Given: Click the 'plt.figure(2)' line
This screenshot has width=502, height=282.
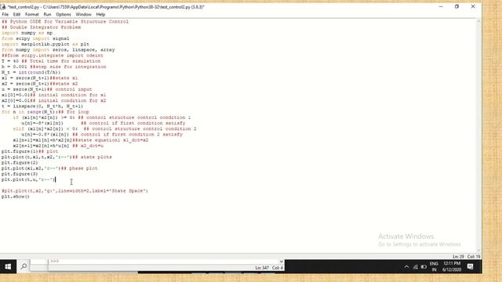Looking at the screenshot, I should [20, 163].
